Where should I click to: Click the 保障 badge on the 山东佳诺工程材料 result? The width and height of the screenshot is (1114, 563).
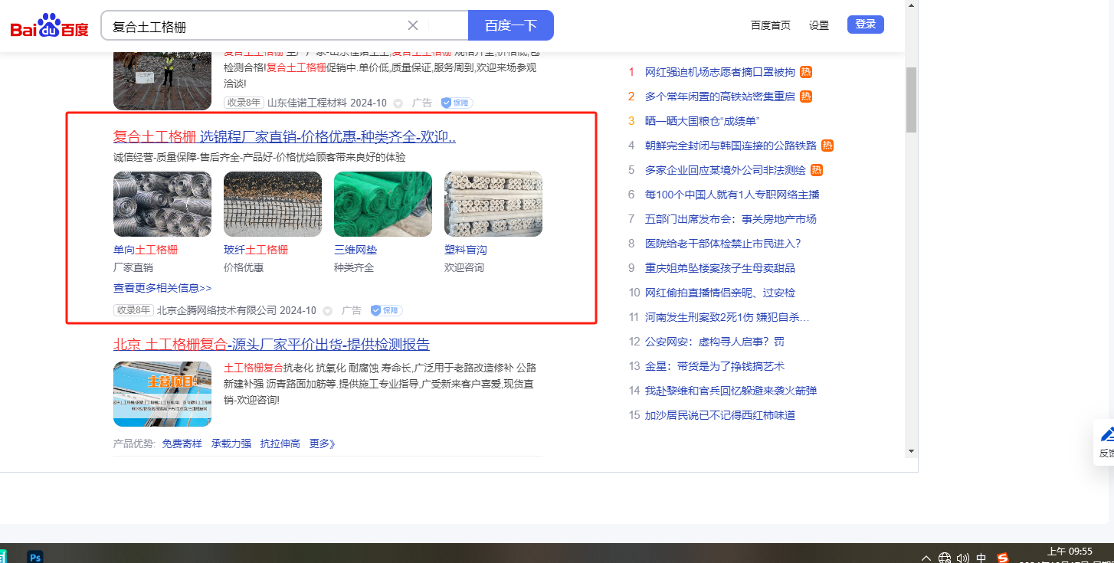457,103
